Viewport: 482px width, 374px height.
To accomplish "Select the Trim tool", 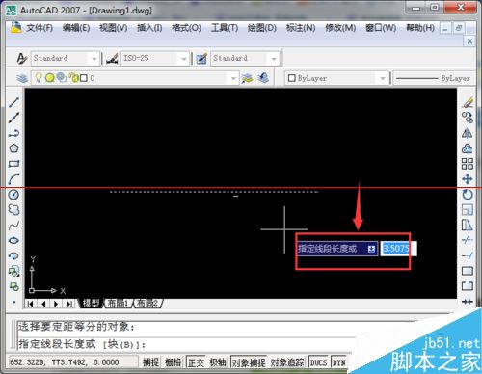I will (468, 240).
